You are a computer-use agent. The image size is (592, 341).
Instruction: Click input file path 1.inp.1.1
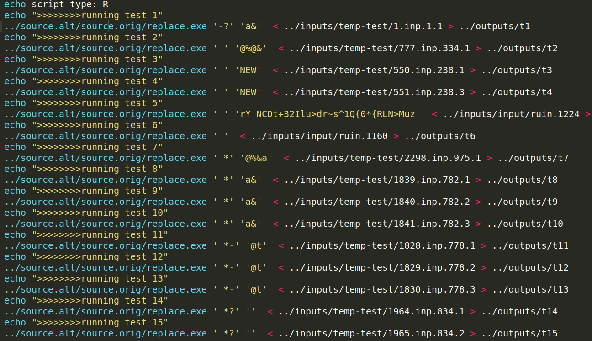(363, 26)
